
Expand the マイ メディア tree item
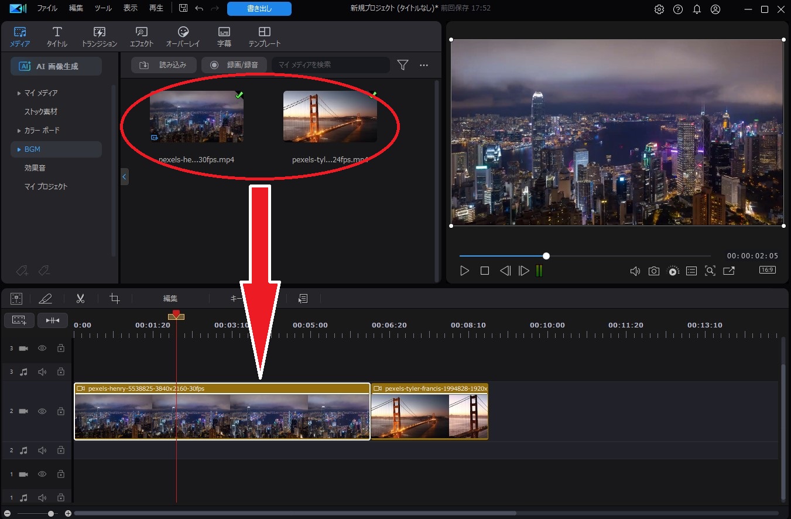pyautogui.click(x=18, y=93)
